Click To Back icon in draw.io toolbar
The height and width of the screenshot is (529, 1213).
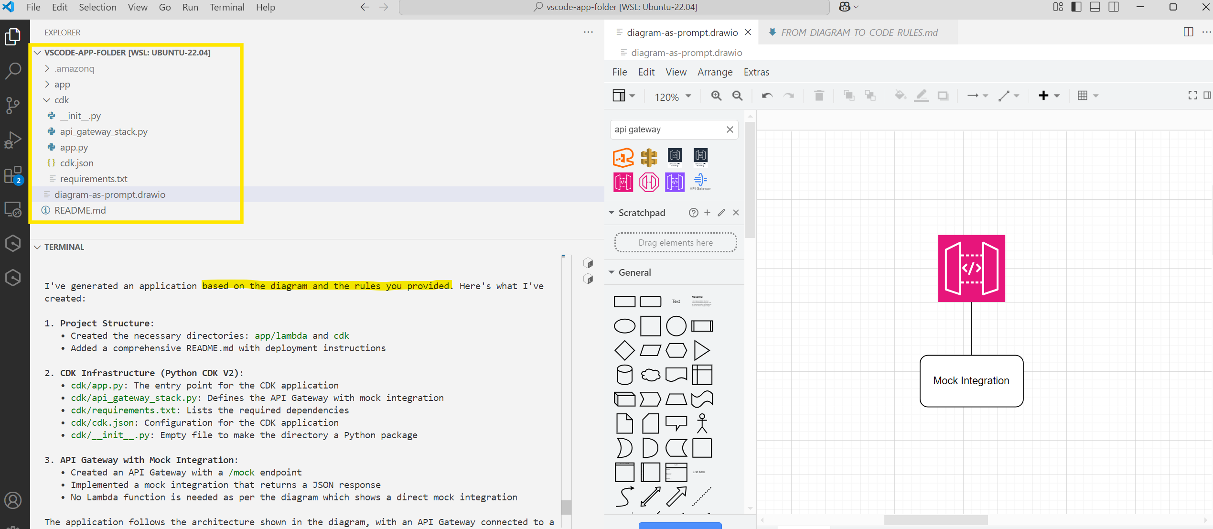point(870,96)
